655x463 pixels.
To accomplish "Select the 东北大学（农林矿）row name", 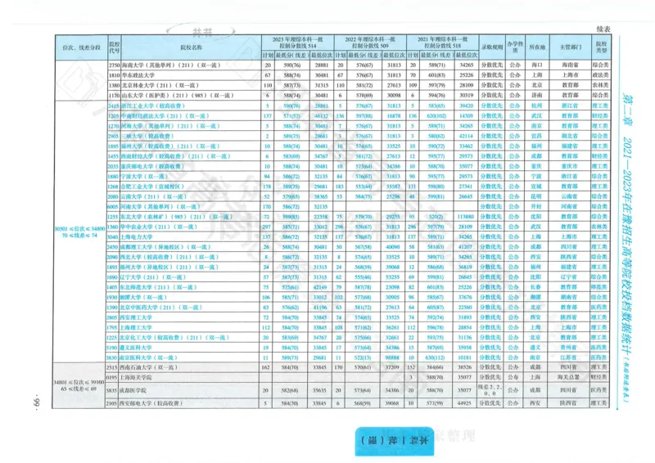I will click(176, 217).
